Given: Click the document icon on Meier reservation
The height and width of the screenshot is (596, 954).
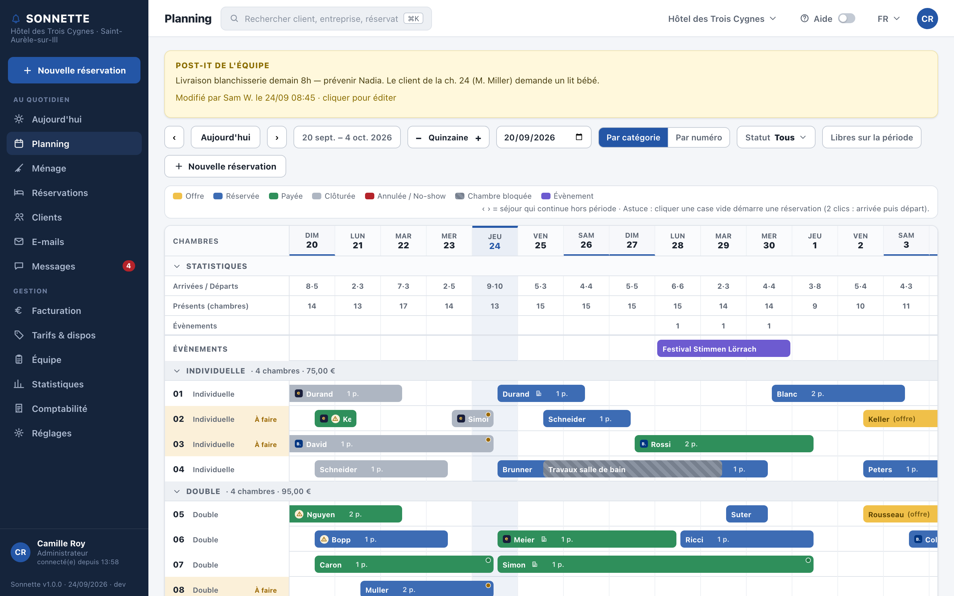Looking at the screenshot, I should tap(544, 539).
